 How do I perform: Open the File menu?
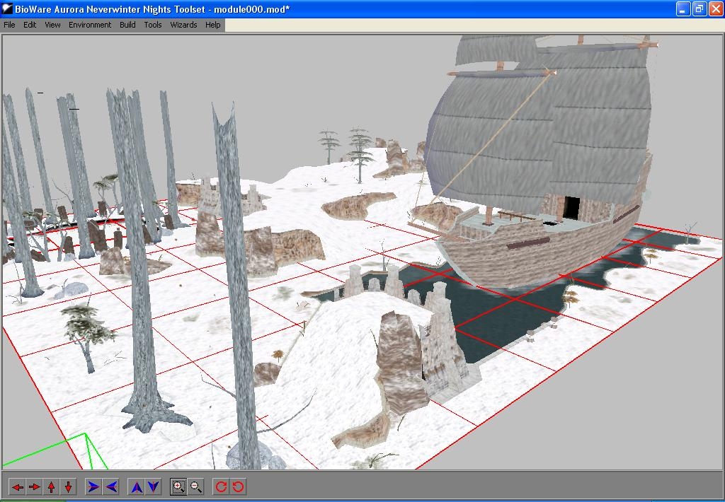pyautogui.click(x=9, y=25)
